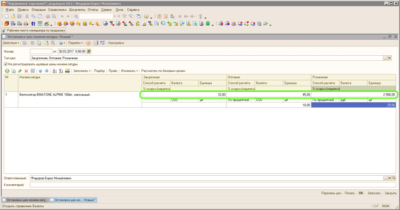Open the Заполнить dropdown

point(82,71)
